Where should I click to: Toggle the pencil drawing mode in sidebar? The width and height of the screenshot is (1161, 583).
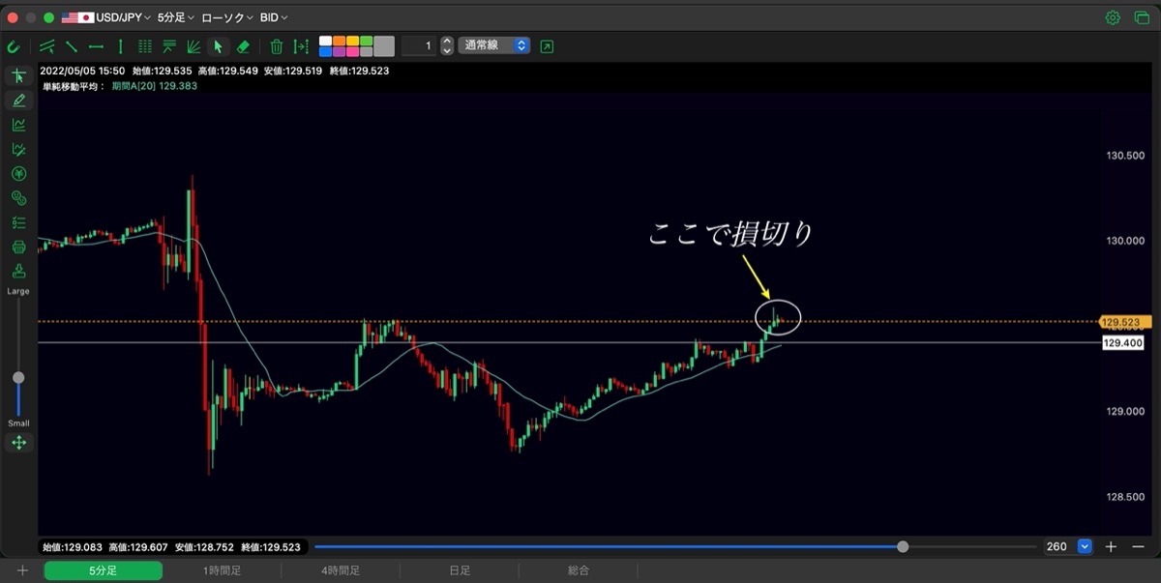point(18,100)
